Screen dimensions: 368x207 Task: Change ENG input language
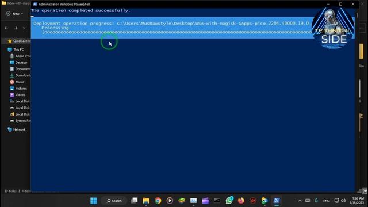[x=326, y=201]
